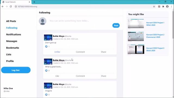Comment on the "Don't give up" post
Screen dimensions: 174x98
coord(80,52)
